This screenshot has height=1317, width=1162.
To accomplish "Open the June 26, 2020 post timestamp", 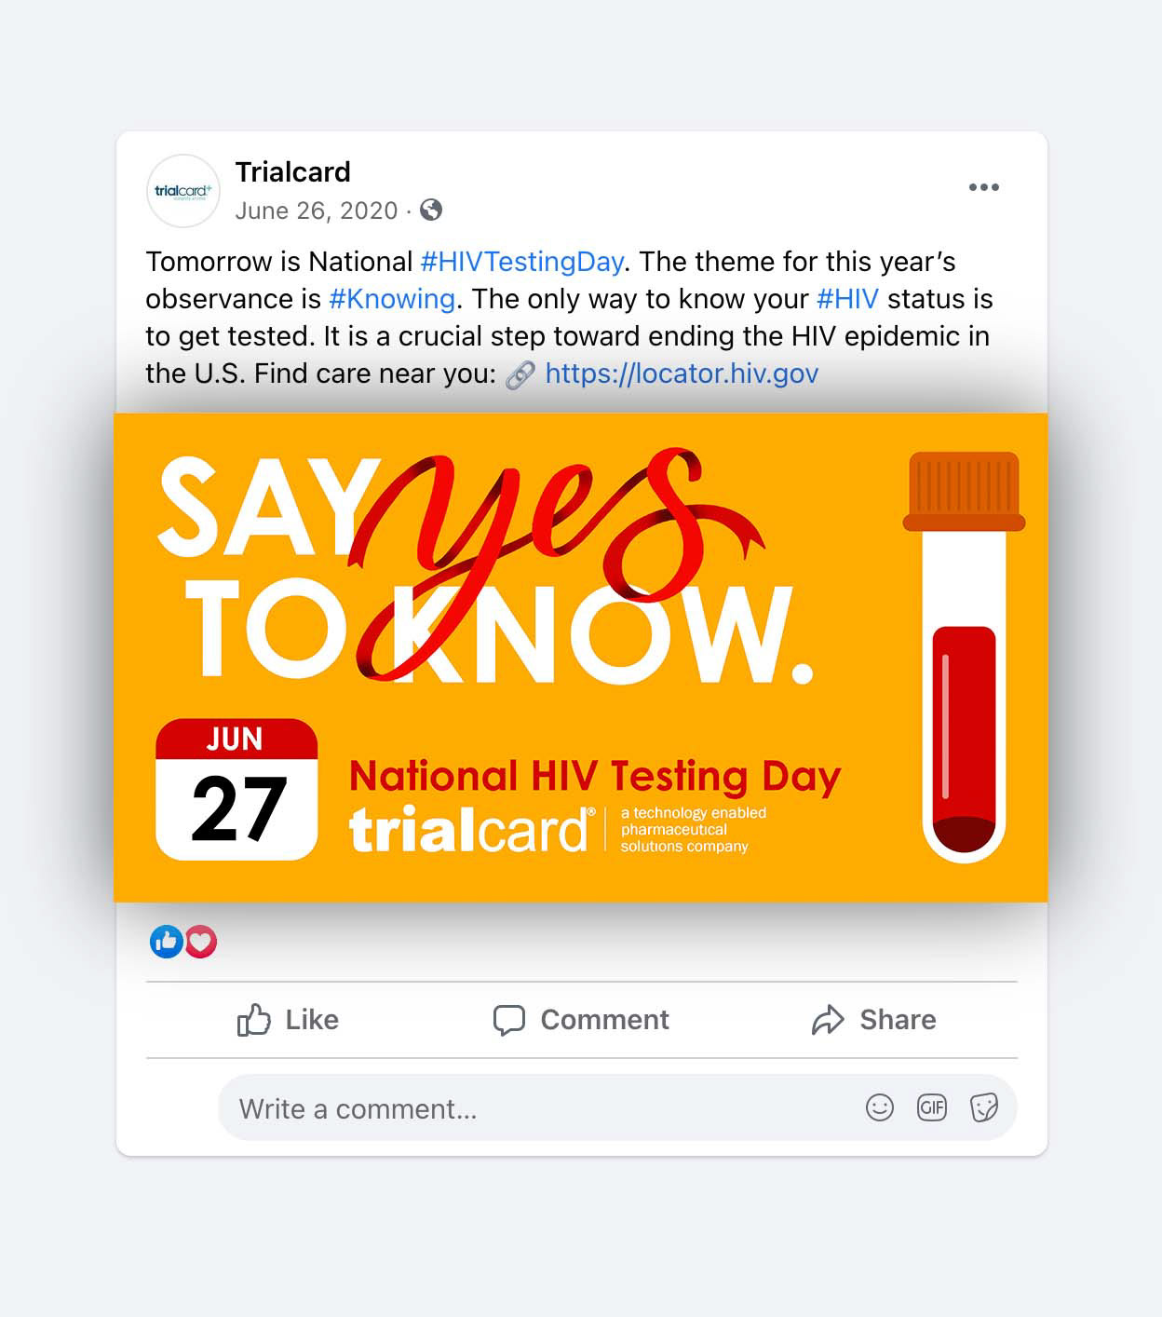I will (x=317, y=210).
